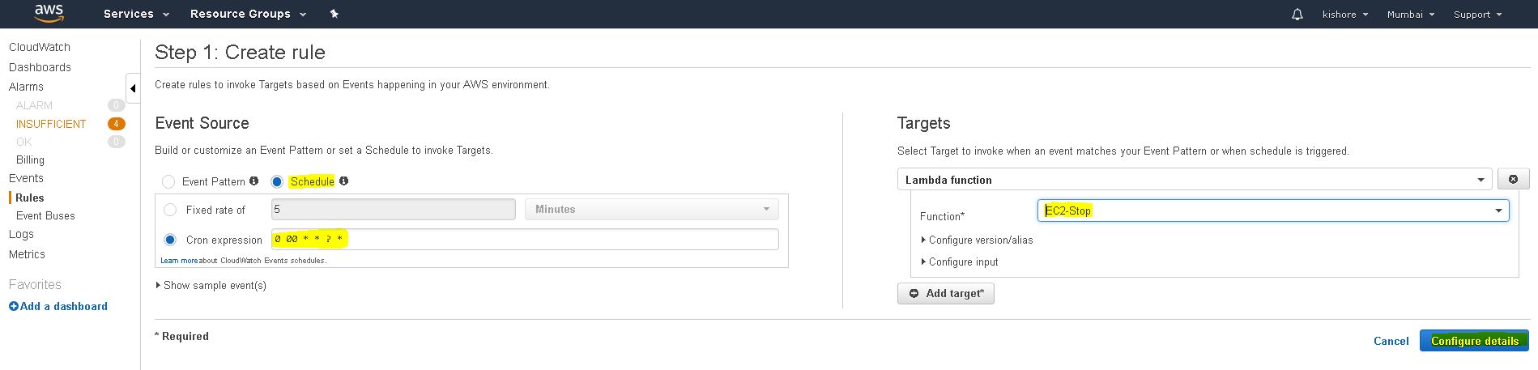Open the Services menu
Image resolution: width=1538 pixels, height=370 pixels.
136,14
